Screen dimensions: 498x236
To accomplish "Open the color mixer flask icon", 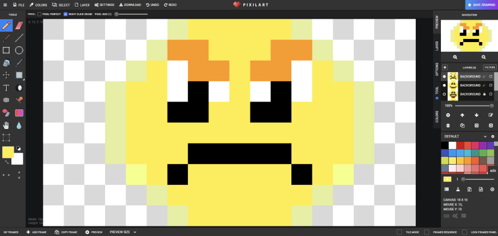I will 458,189.
